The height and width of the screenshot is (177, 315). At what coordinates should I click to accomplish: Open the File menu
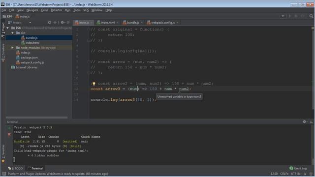[4, 10]
